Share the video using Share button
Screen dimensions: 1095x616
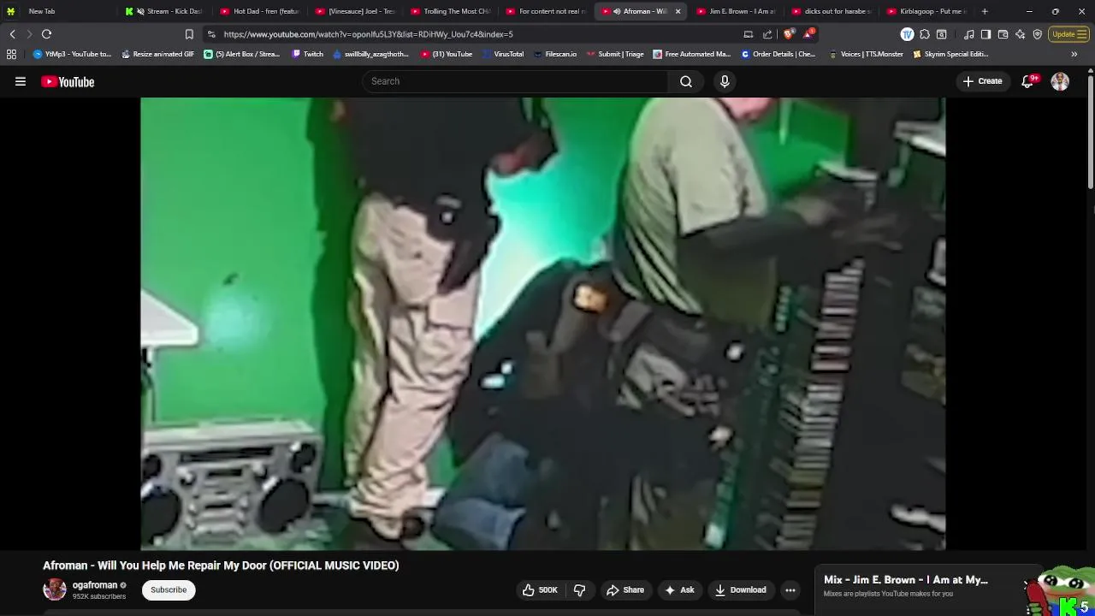(x=625, y=589)
